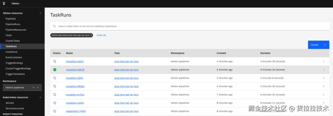This screenshot has height=116, width=333.
Task: Click the Clear all filters link
Action: 101,35
